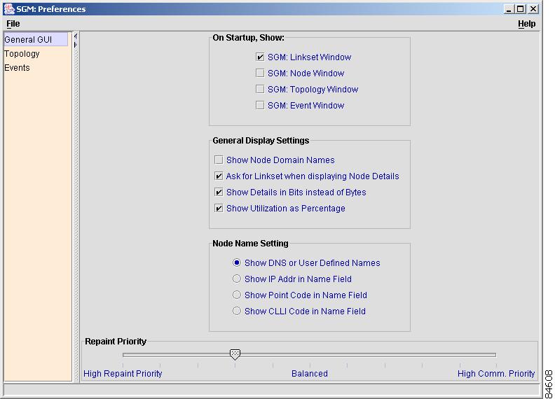Click the High Comm. Priority label
The width and height of the screenshot is (555, 399).
coord(496,374)
